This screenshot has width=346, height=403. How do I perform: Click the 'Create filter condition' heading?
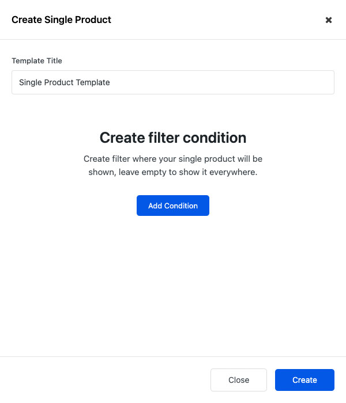(173, 138)
